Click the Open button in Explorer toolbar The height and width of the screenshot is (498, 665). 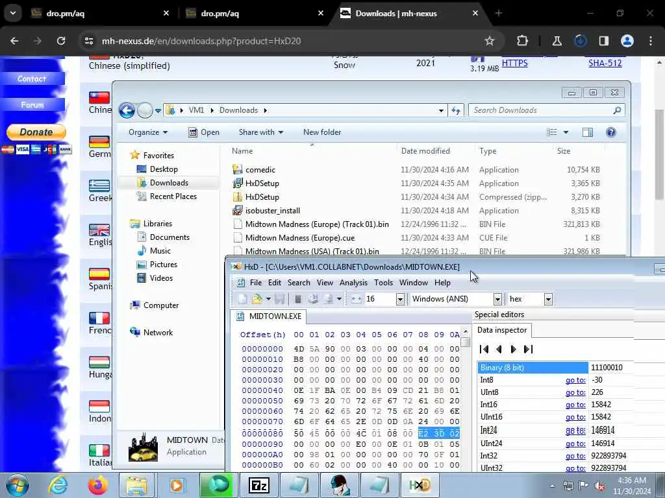pyautogui.click(x=204, y=132)
